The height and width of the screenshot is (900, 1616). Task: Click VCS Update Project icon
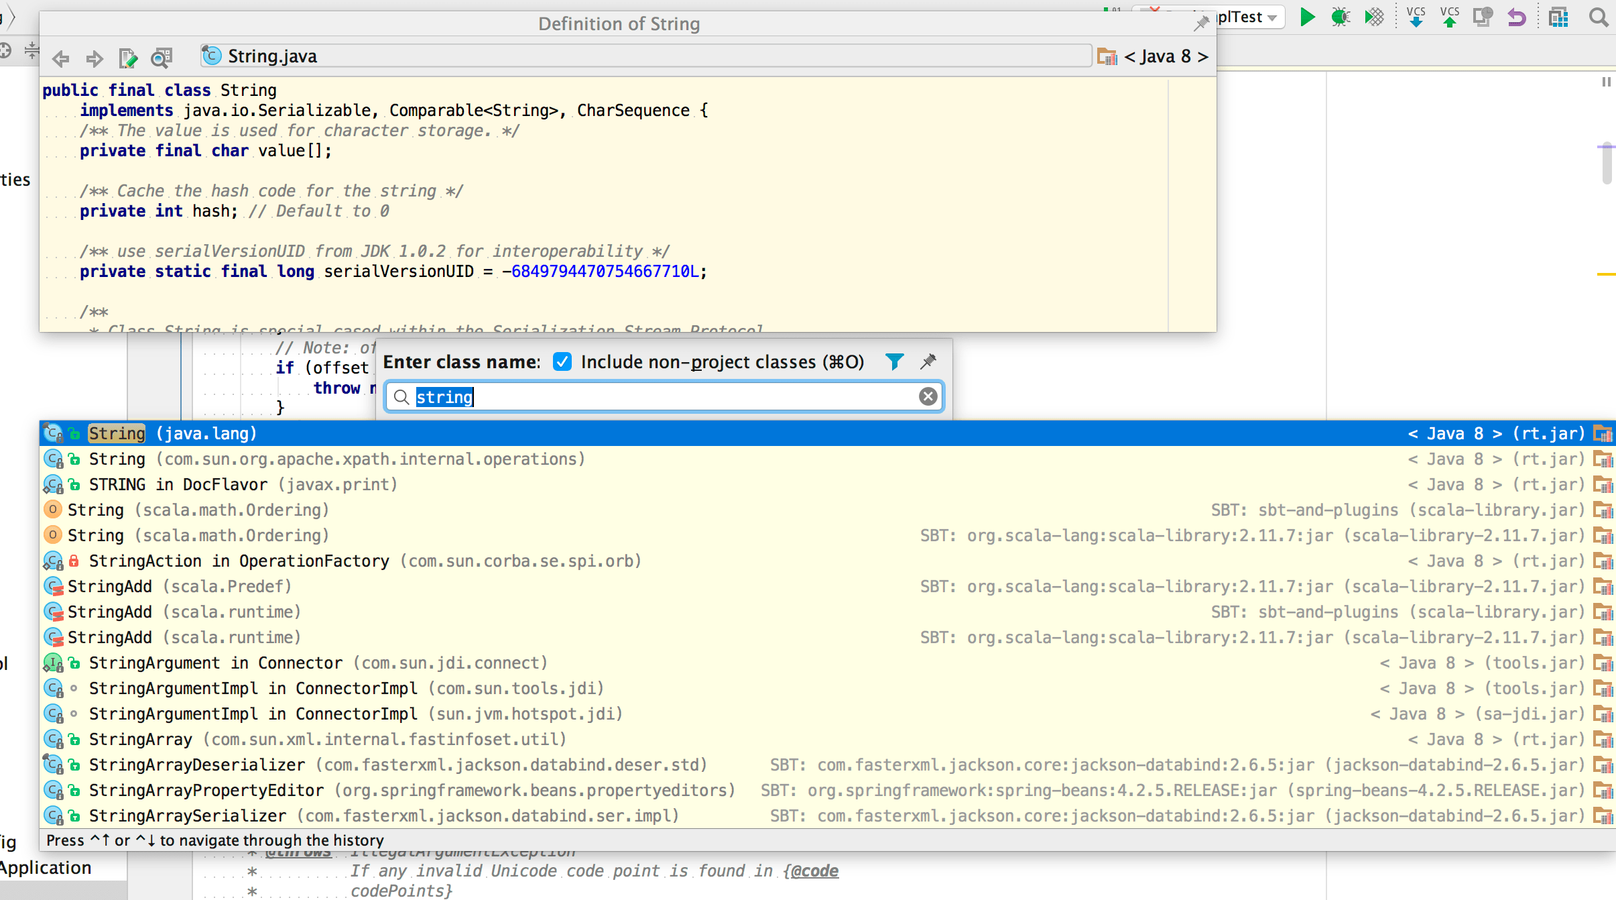point(1416,17)
